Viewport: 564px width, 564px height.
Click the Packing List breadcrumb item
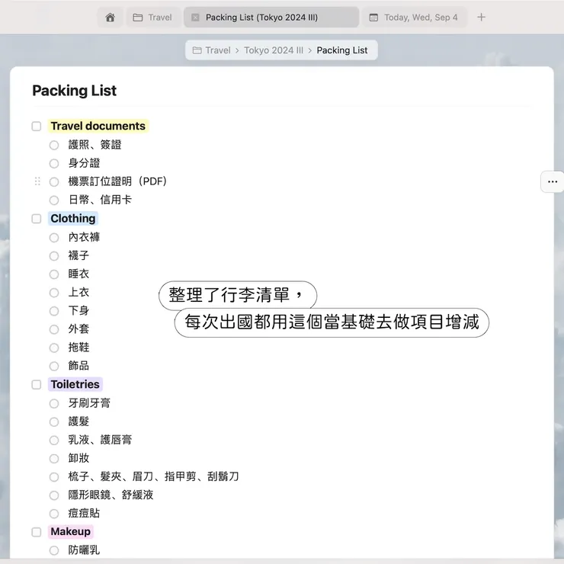341,50
